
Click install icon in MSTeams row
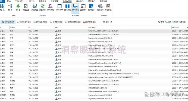[56, 56]
